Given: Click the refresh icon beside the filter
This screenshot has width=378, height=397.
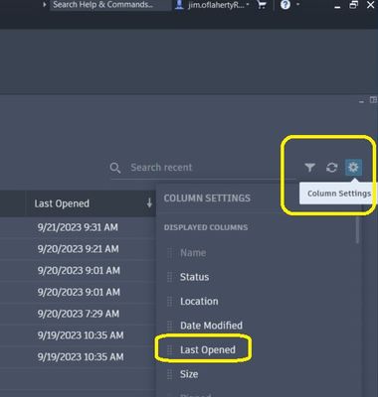Looking at the screenshot, I should click(x=331, y=168).
